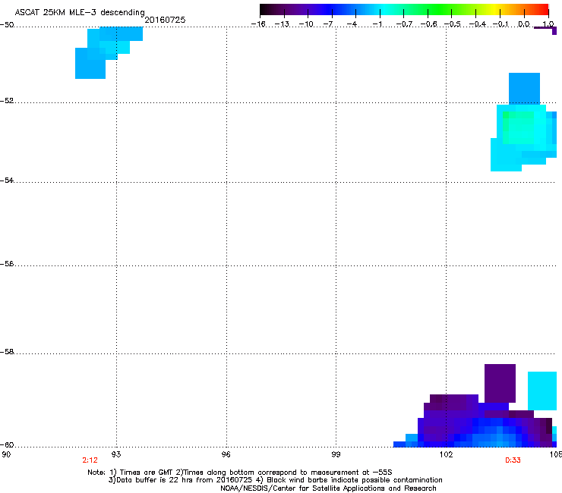Click the "-50" latitude axis label

[x=7, y=25]
